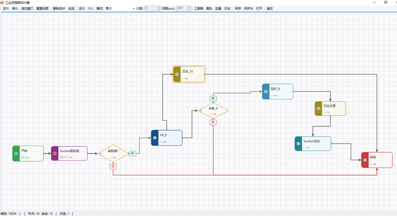
Task: Click 删除选中 delete selected
Action: pos(59,9)
